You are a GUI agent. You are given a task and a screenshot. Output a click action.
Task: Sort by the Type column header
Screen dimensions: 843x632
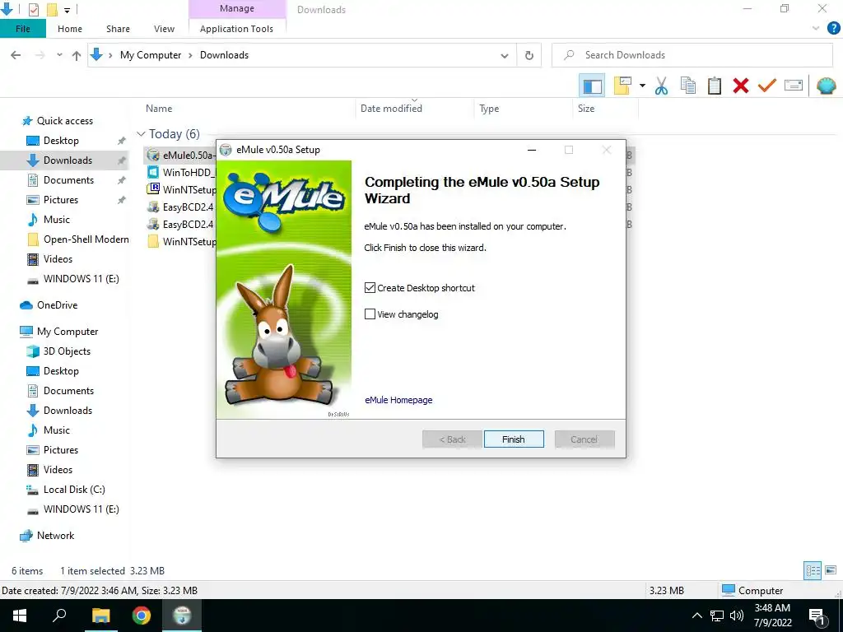click(489, 108)
